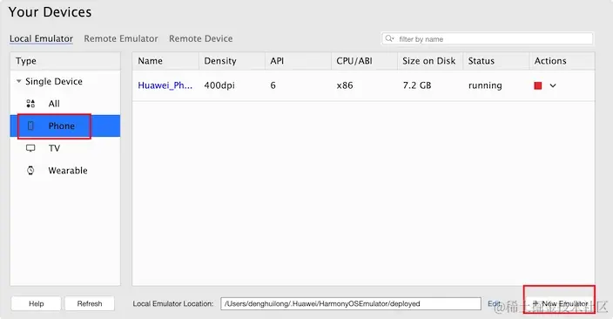Choose the Wearable watch icon
This screenshot has width=613, height=319.
point(30,170)
